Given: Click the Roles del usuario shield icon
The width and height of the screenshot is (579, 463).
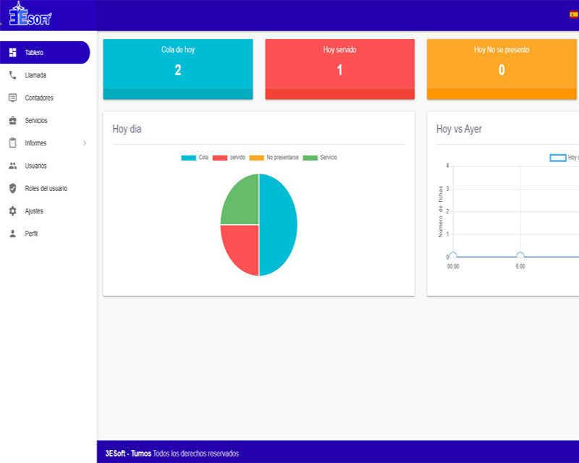Looking at the screenshot, I should 12,188.
